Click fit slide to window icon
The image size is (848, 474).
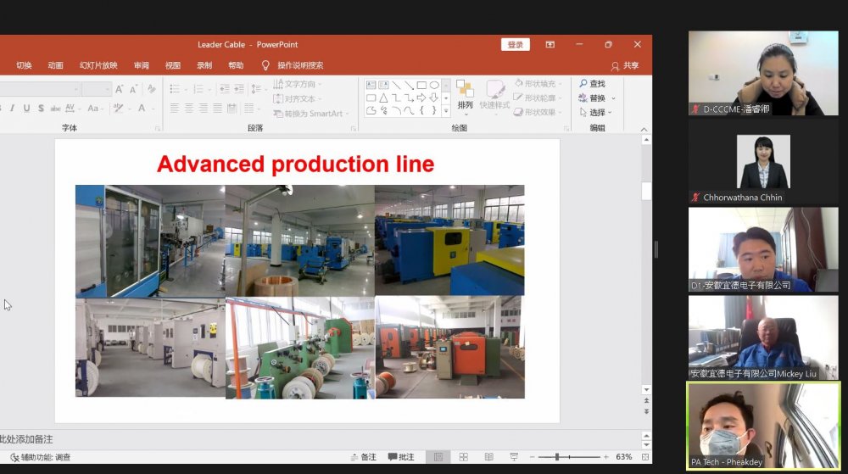644,457
